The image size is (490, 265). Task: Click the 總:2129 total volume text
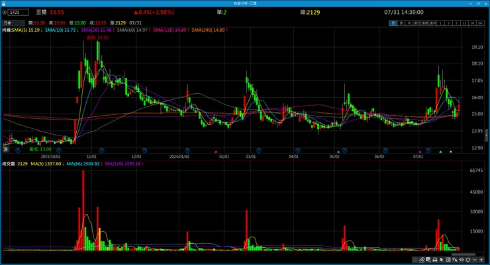[310, 13]
